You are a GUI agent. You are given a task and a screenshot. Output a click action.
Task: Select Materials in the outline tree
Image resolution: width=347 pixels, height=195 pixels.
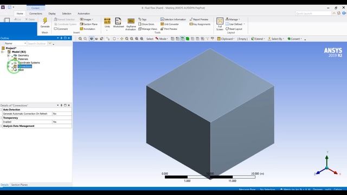pos(23,59)
